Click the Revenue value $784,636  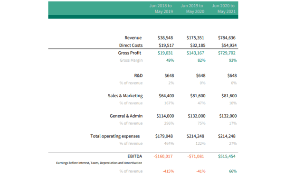[227, 38]
